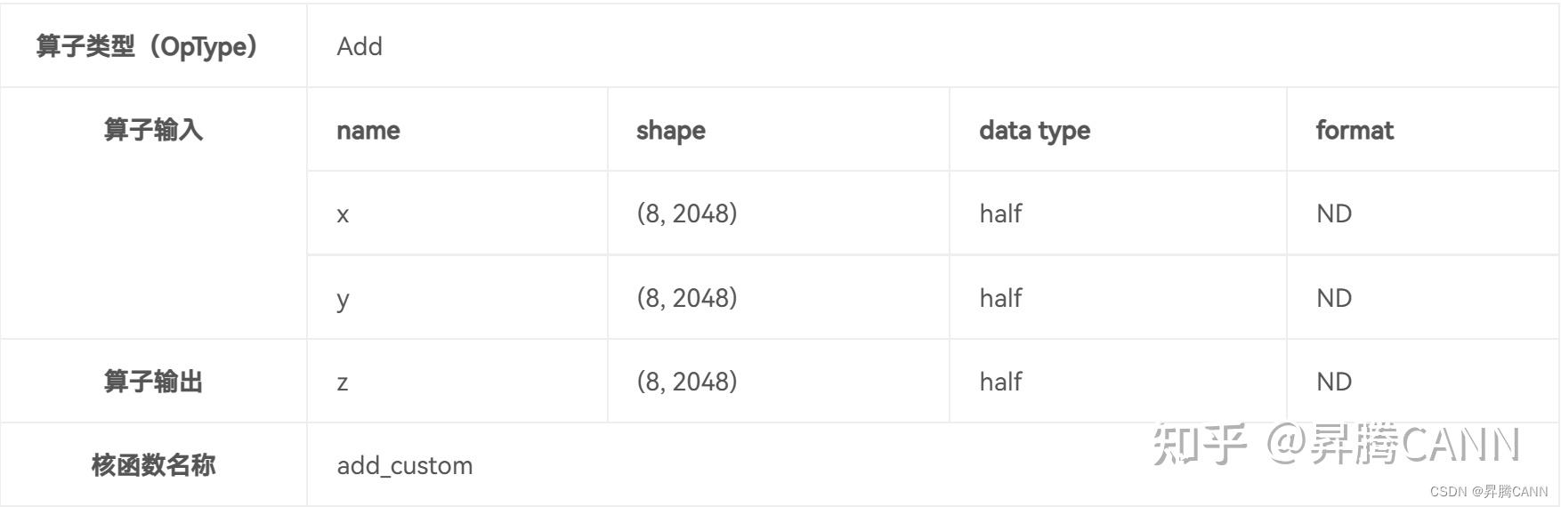1561x507 pixels.
Task: Click the shape value in row z
Action: (x=686, y=381)
